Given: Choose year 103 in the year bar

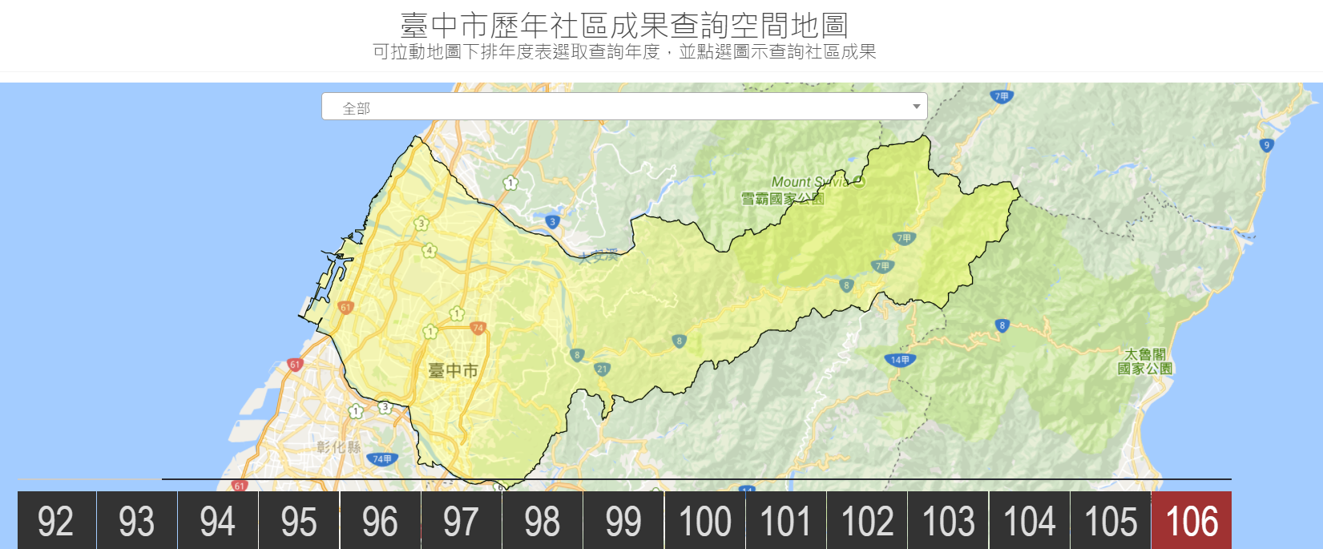Looking at the screenshot, I should (x=949, y=521).
